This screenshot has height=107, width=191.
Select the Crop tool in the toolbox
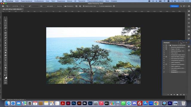5,30
